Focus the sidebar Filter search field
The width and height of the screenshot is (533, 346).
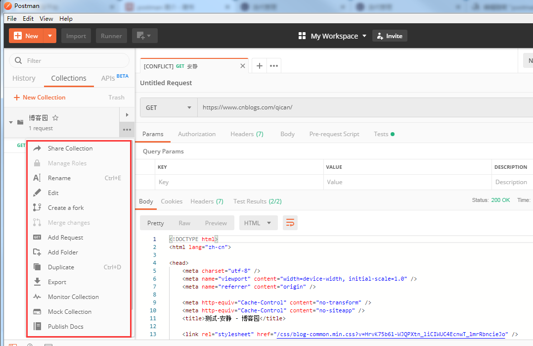[x=69, y=60]
